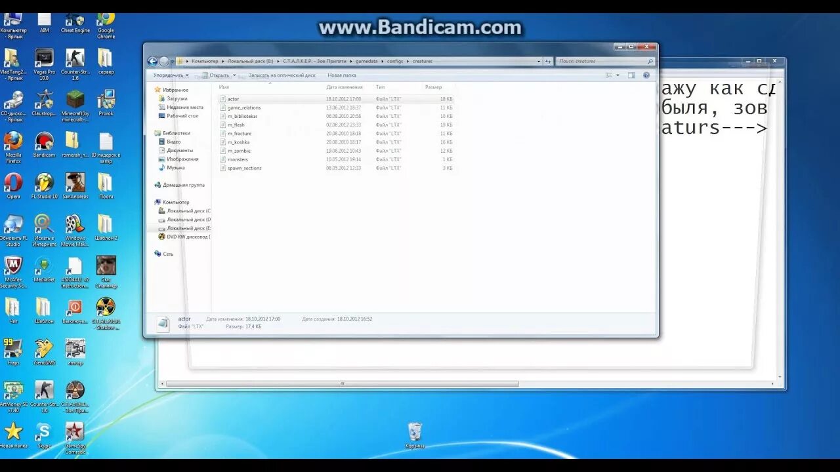Viewport: 840px width, 472px height.
Task: Click gamedata in the address breadcrumb
Action: coord(367,61)
